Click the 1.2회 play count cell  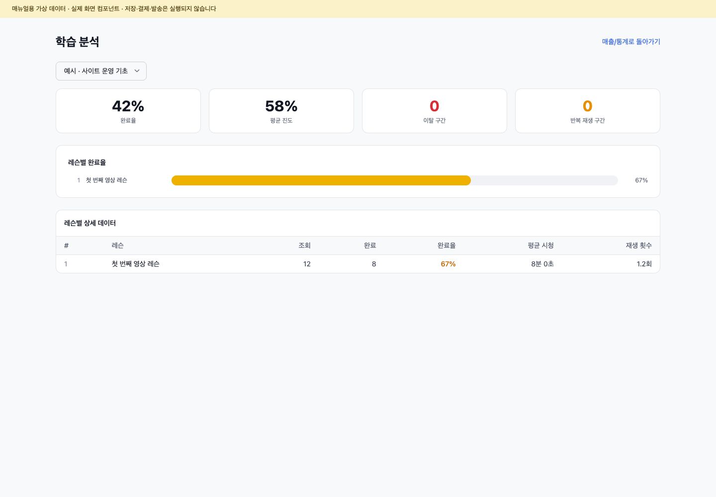tap(644, 264)
